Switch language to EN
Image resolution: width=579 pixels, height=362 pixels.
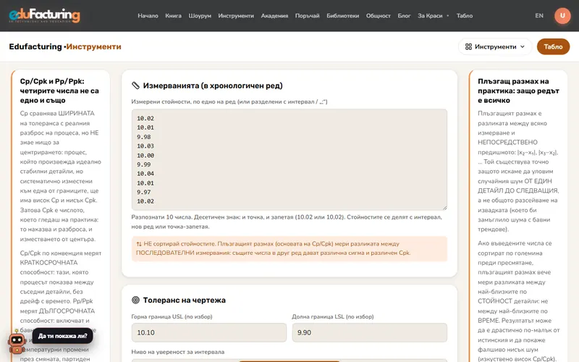pyautogui.click(x=539, y=15)
